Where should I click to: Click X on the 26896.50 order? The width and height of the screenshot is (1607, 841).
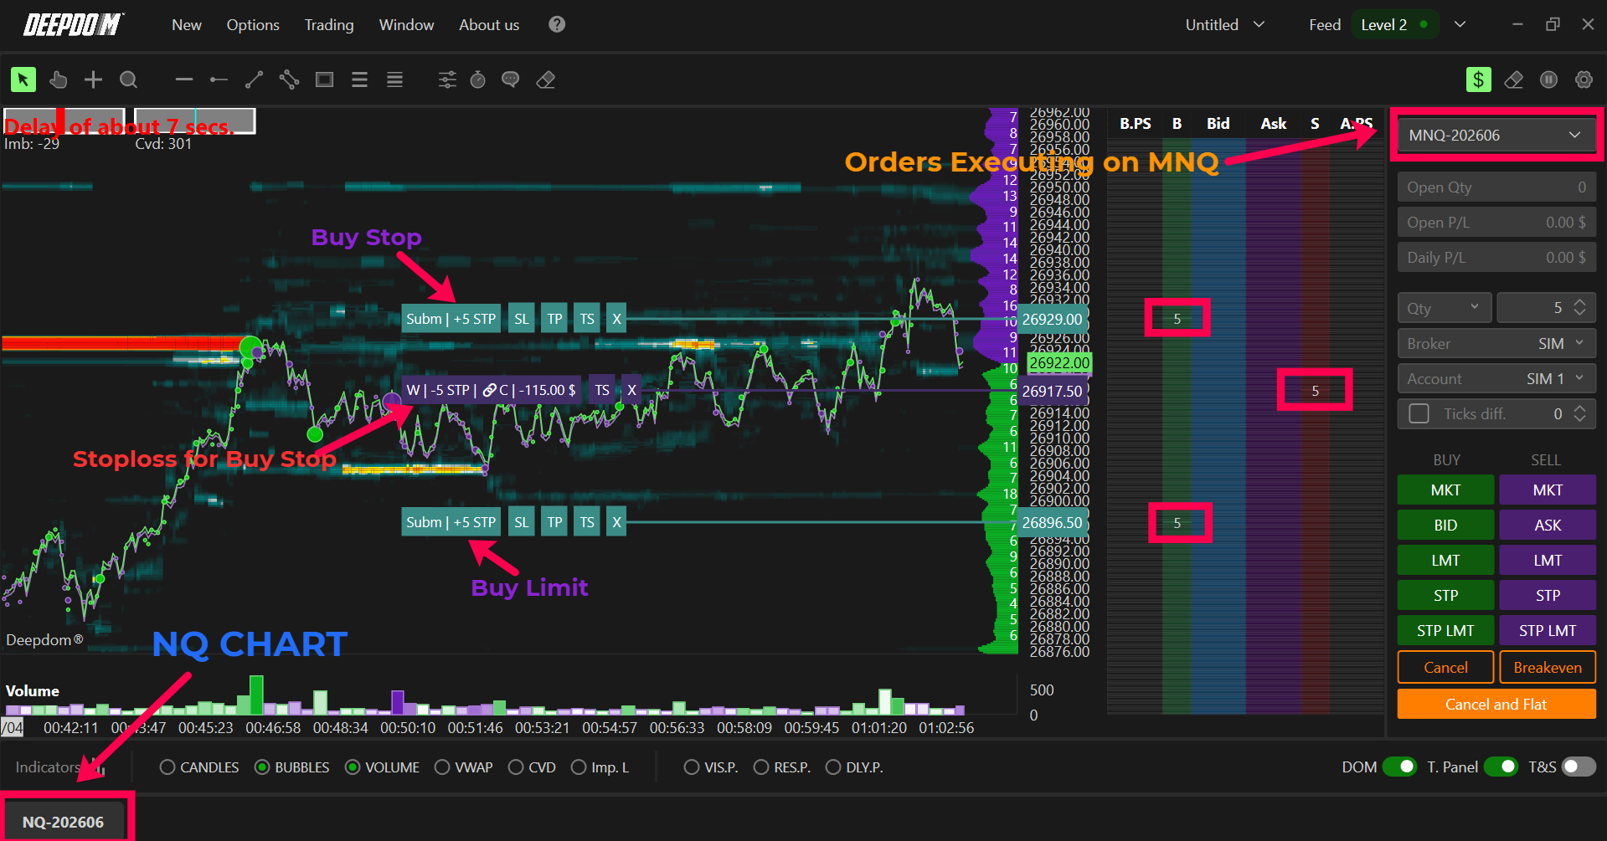coord(616,522)
